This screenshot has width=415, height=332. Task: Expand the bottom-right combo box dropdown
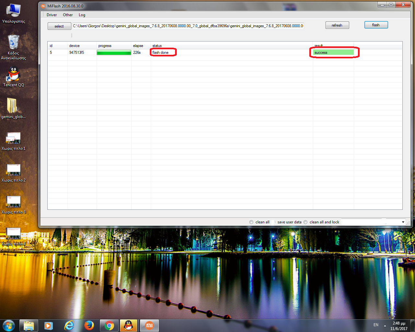[403, 222]
